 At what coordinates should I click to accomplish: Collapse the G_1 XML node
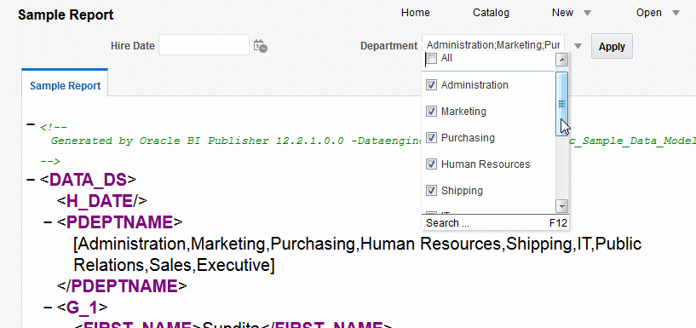coord(48,307)
